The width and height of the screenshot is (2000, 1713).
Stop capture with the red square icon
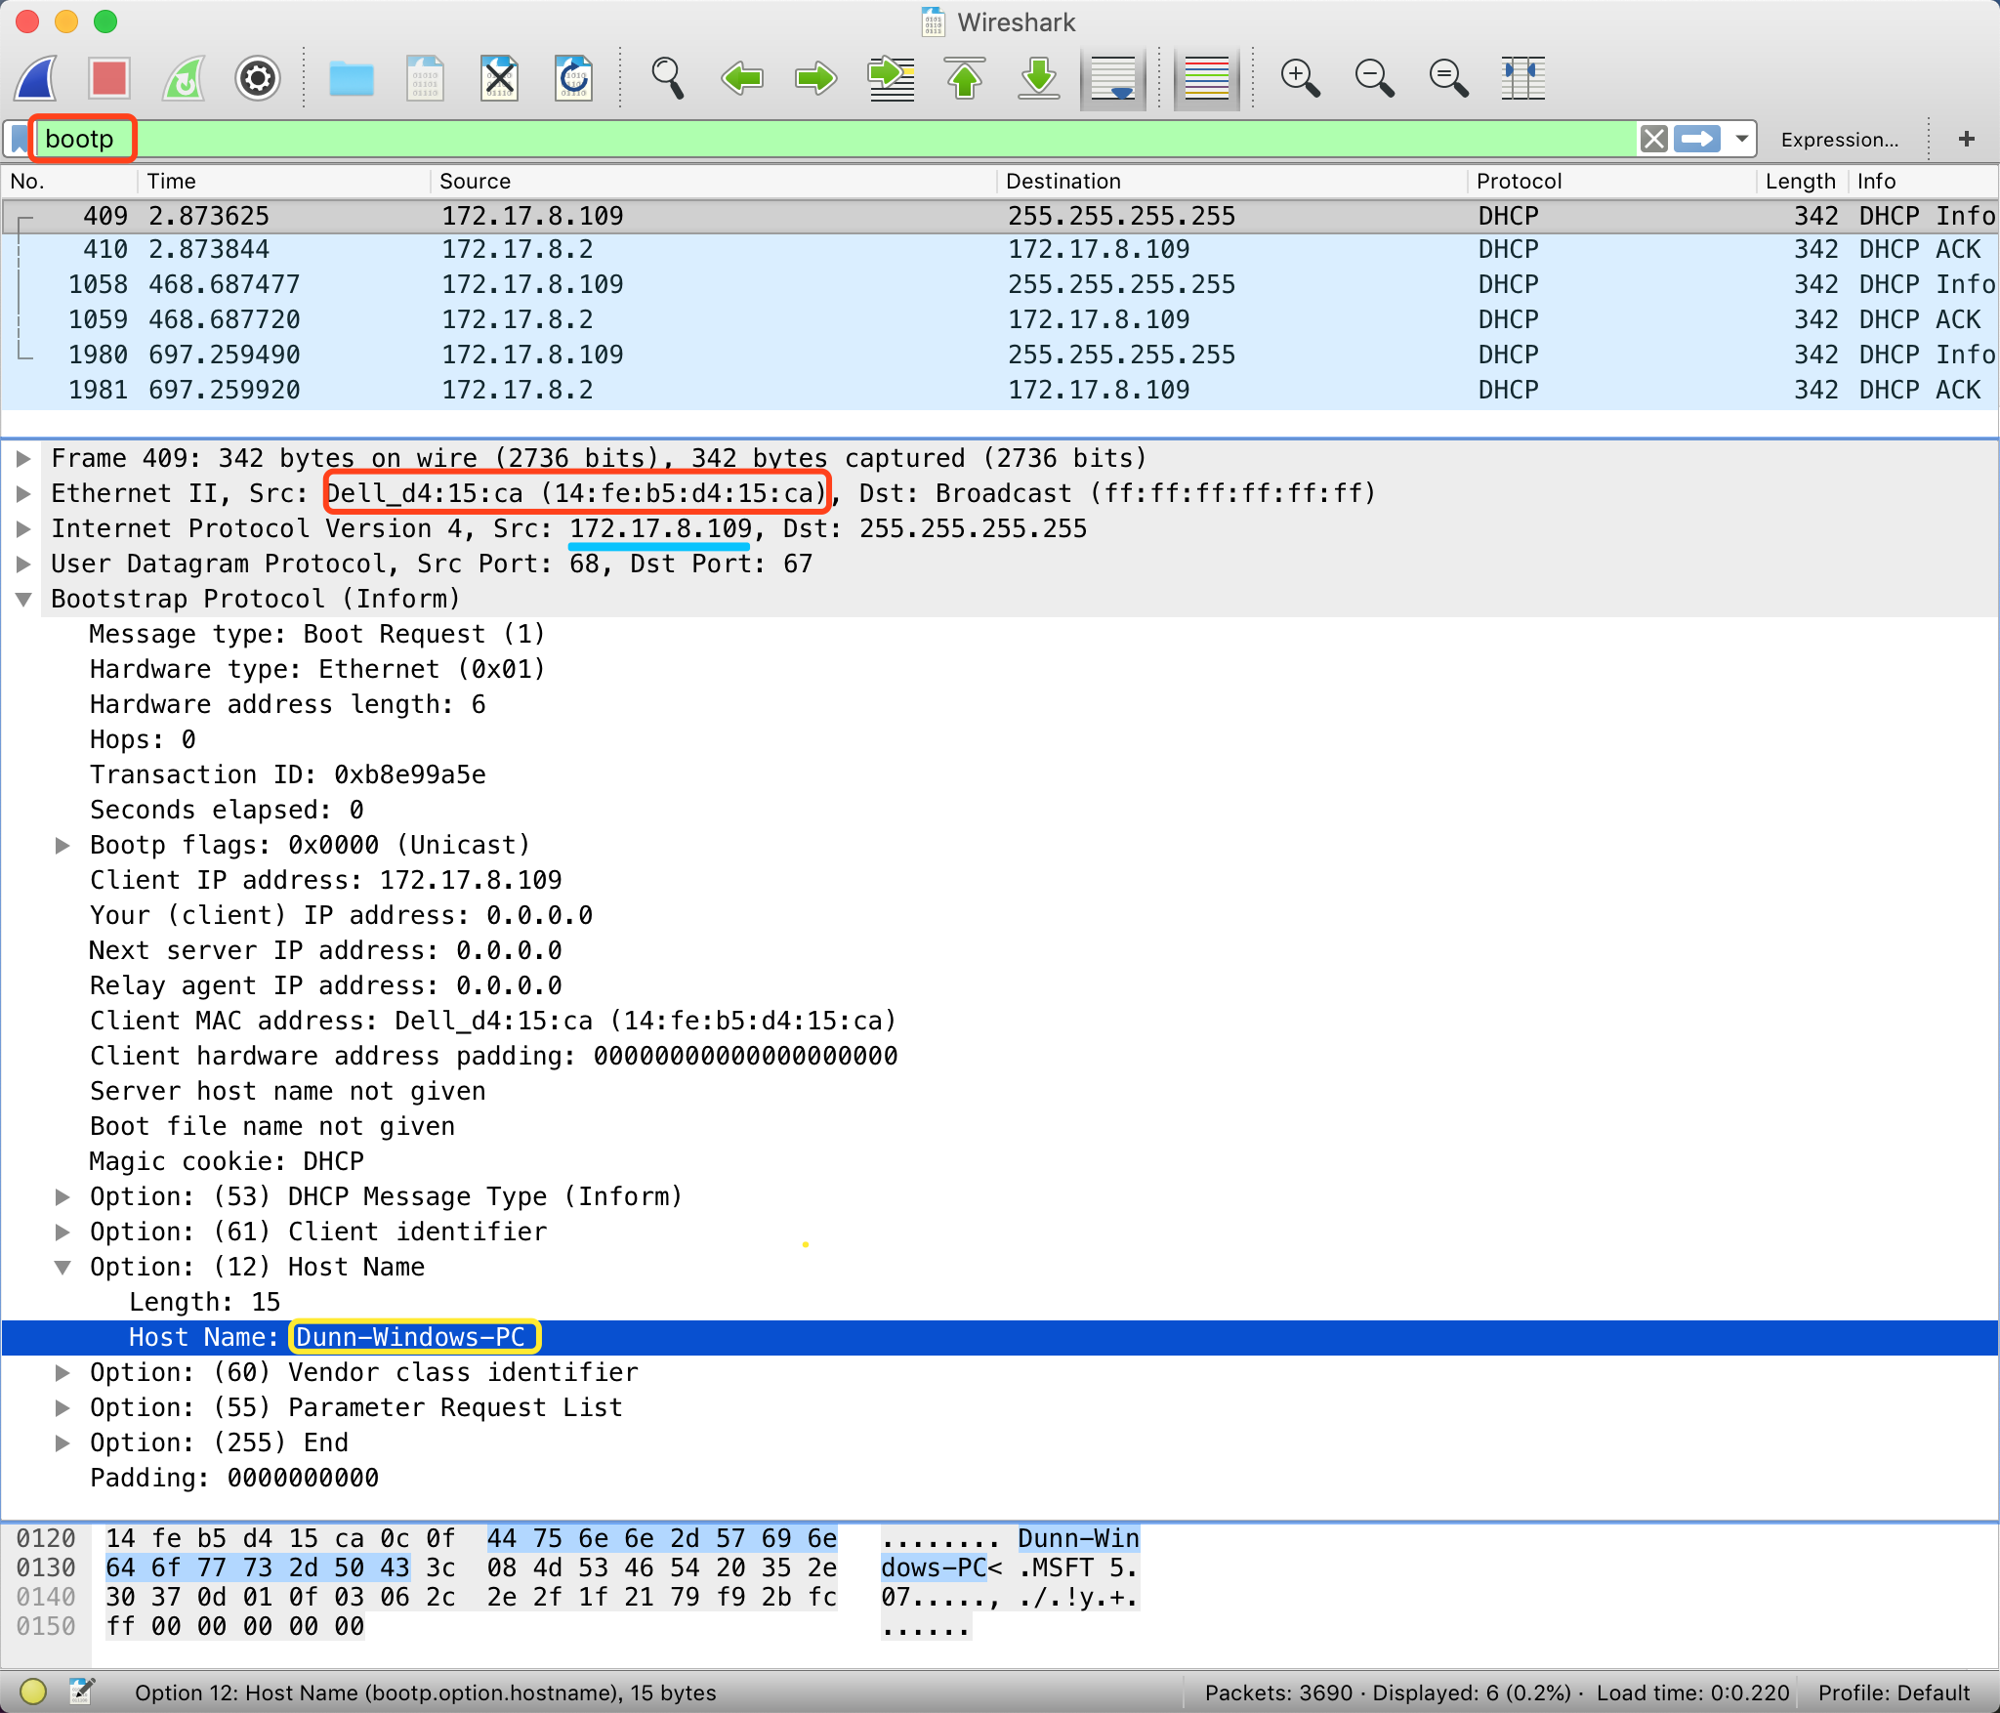[109, 78]
